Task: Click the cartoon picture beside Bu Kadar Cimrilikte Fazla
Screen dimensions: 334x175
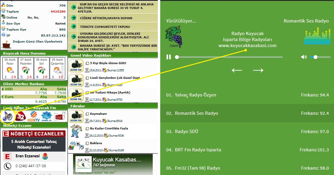Action: [x=76, y=131]
